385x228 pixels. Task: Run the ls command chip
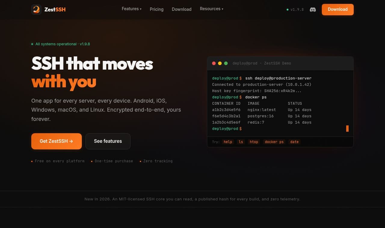tap(241, 142)
